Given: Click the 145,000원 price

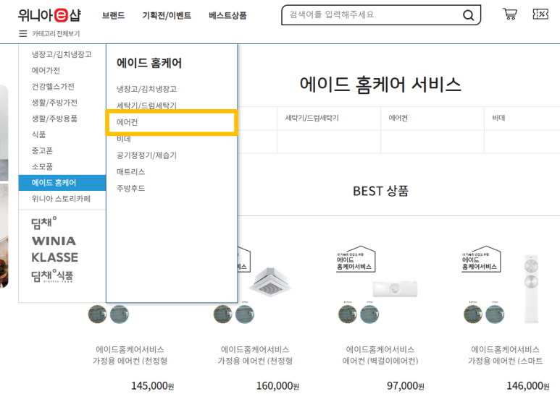Looking at the screenshot, I should pos(153,385).
